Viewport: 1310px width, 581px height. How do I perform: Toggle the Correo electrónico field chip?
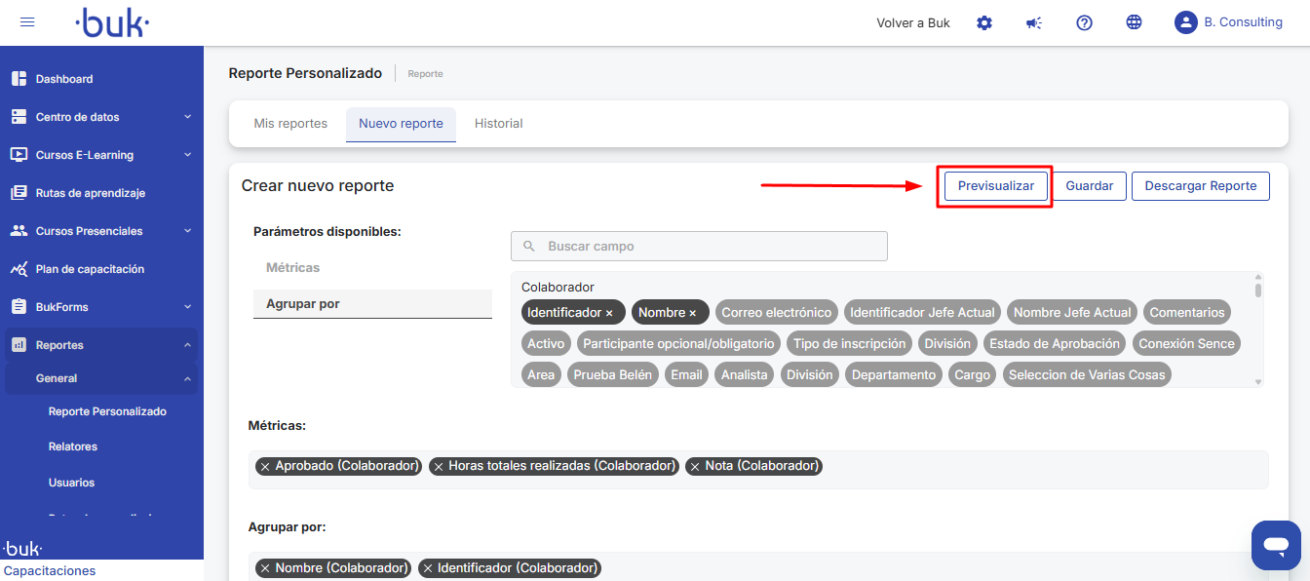click(x=777, y=313)
